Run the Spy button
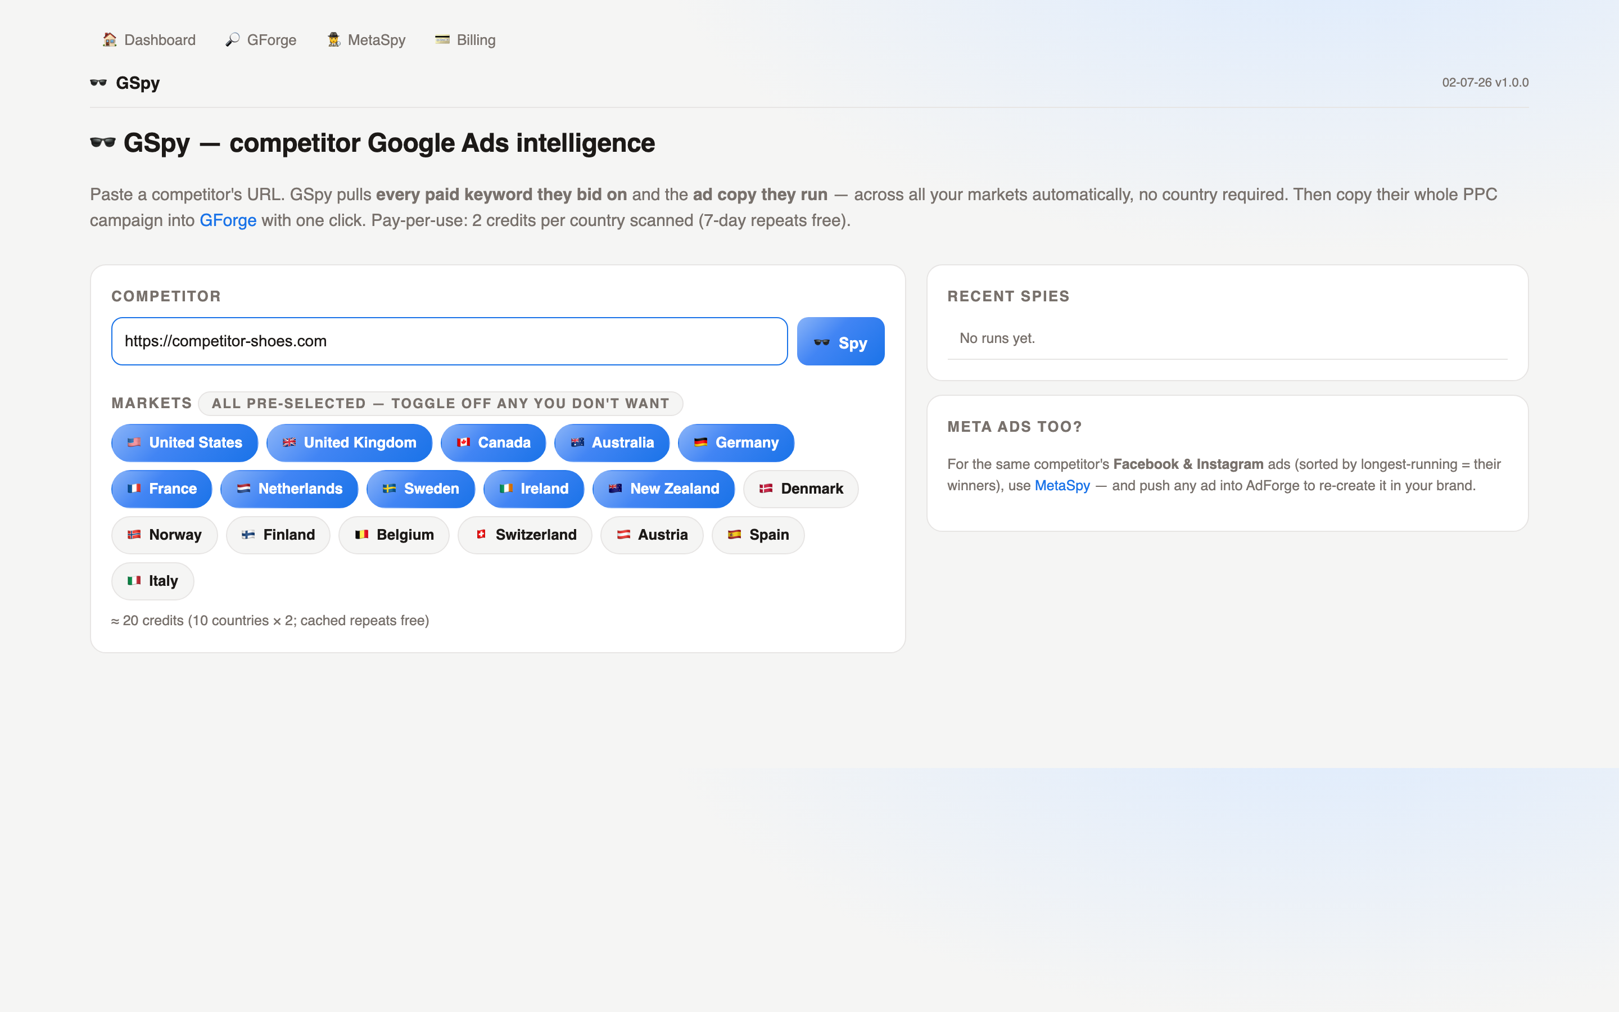The image size is (1619, 1012). coord(840,341)
